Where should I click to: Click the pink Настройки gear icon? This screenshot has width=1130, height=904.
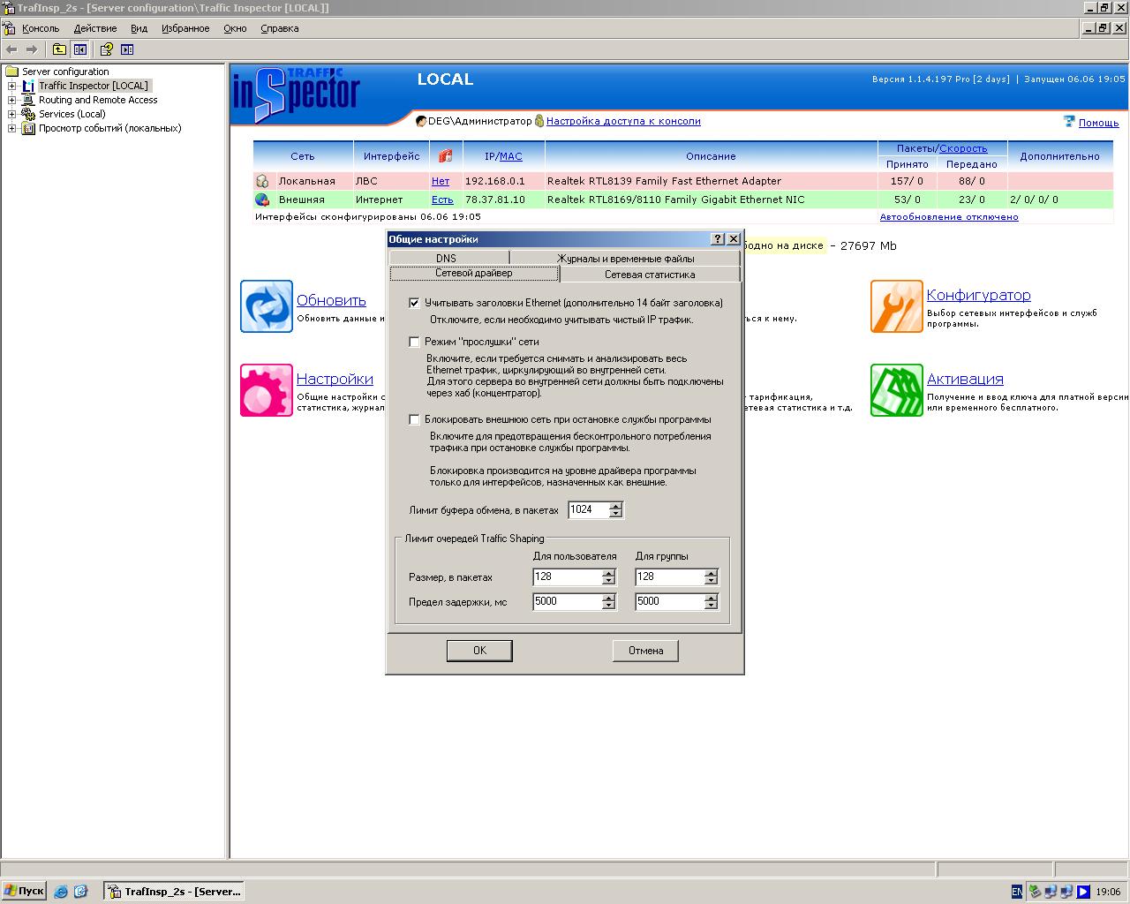click(267, 390)
